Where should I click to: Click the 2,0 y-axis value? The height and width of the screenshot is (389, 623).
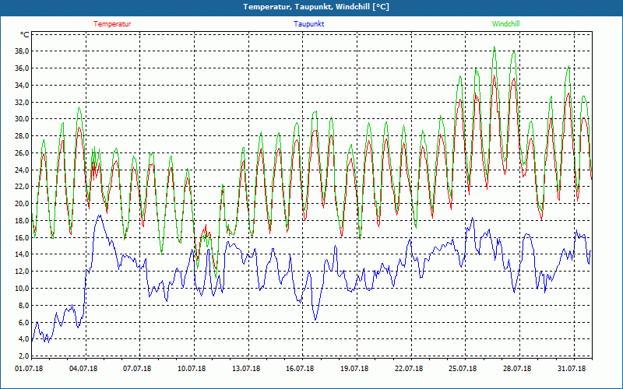pyautogui.click(x=23, y=356)
